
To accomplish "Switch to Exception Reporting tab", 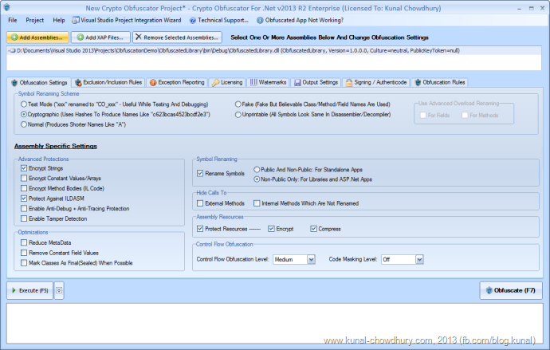I will pos(177,82).
